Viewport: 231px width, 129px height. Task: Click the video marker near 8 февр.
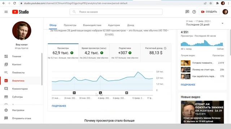[x=127, y=93]
